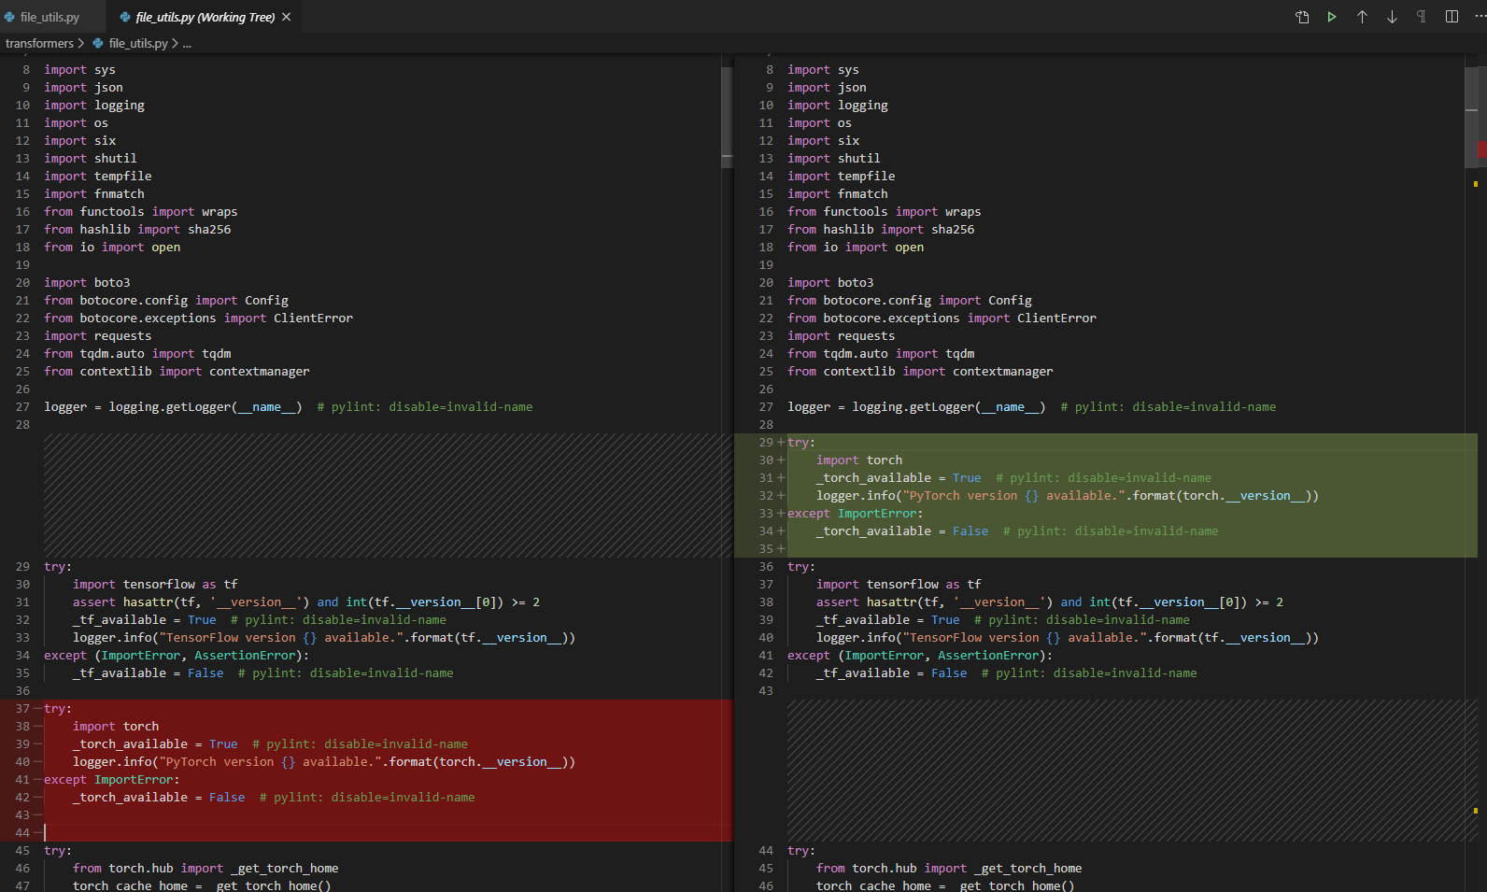Close the file_utils.py (Working Tree) tab

pos(287,17)
